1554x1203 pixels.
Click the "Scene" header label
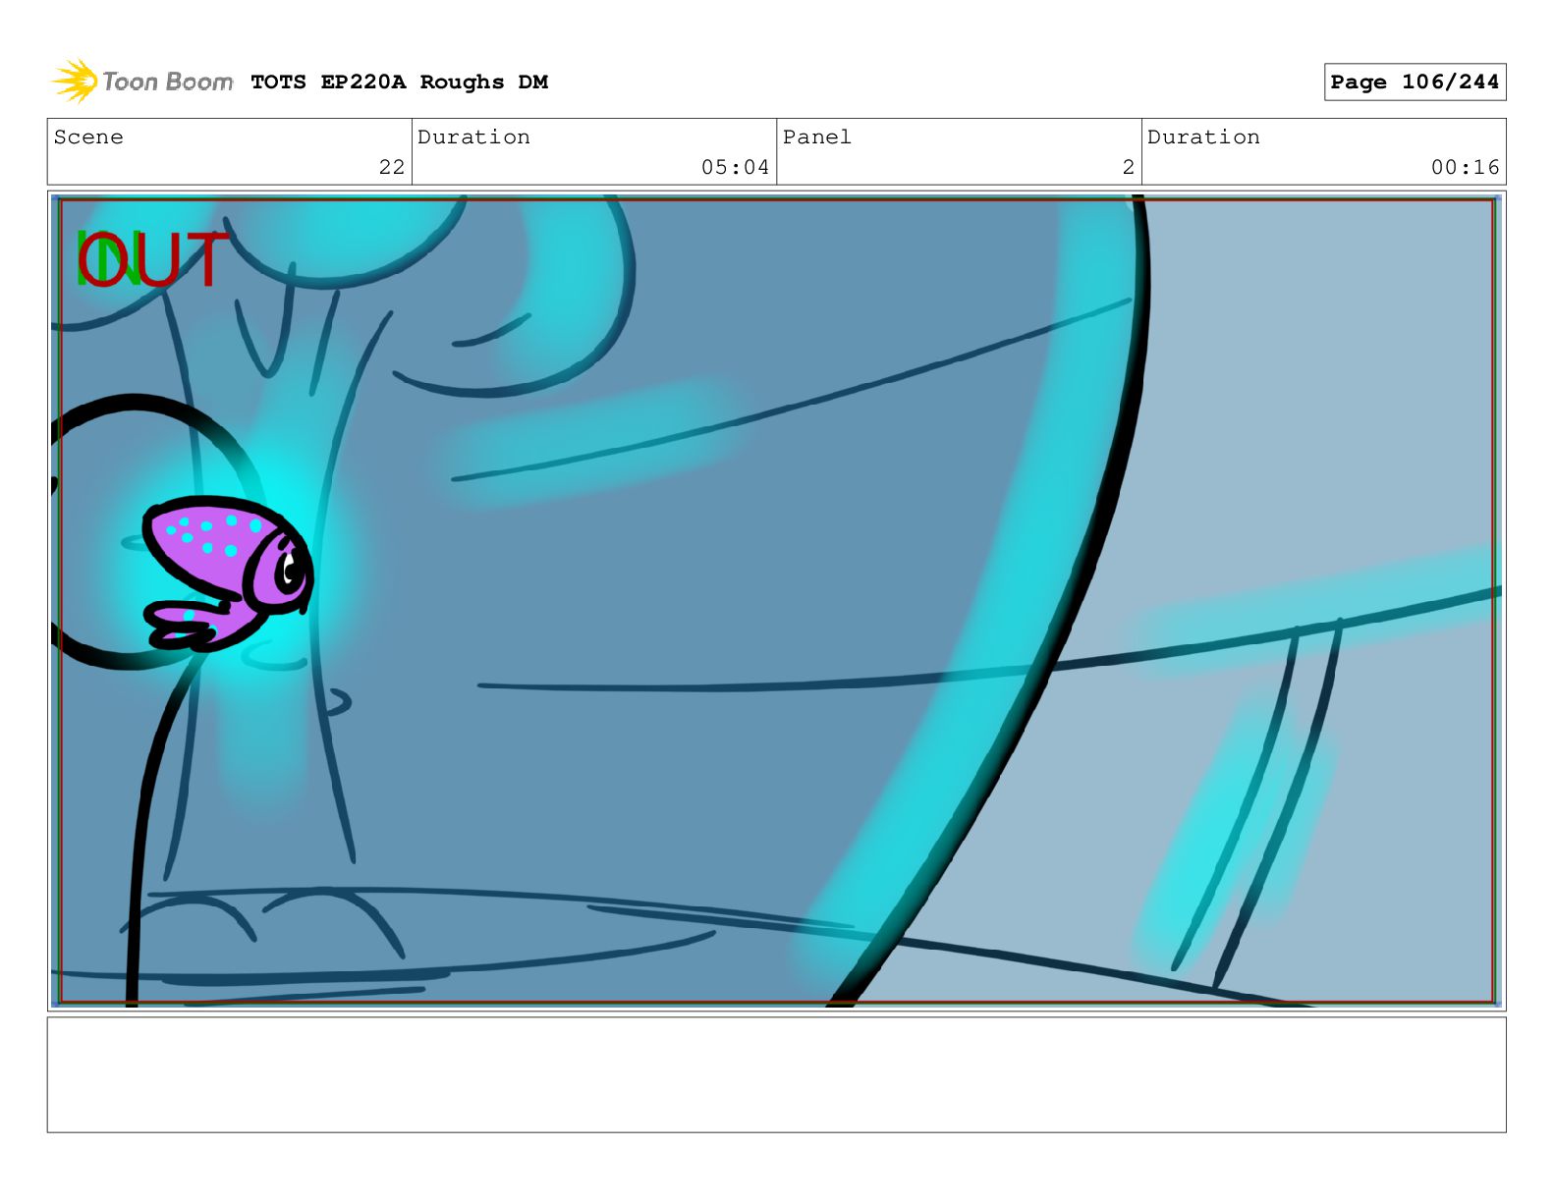(x=88, y=137)
